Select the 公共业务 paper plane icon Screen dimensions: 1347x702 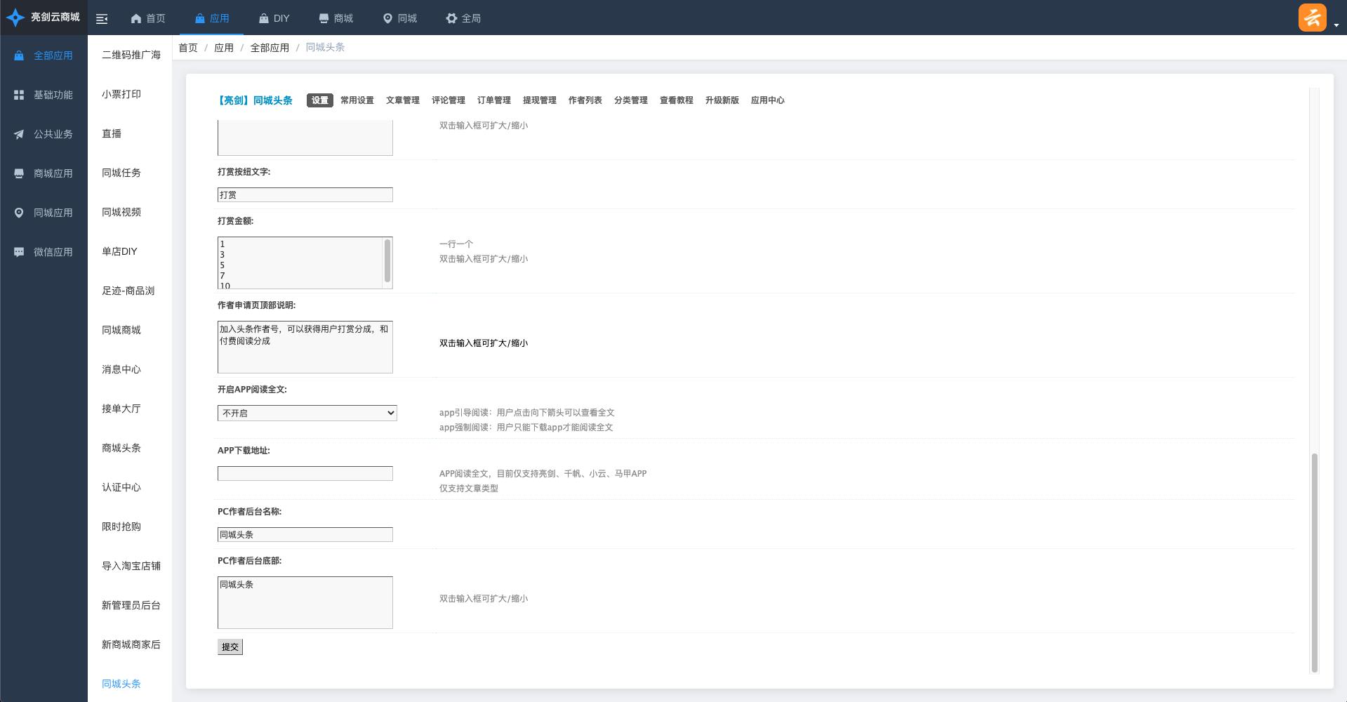(x=19, y=134)
